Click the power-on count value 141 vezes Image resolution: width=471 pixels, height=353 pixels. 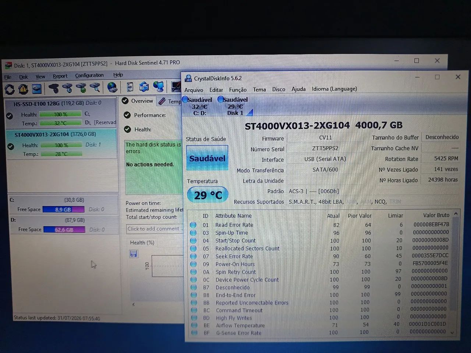[x=441, y=169]
